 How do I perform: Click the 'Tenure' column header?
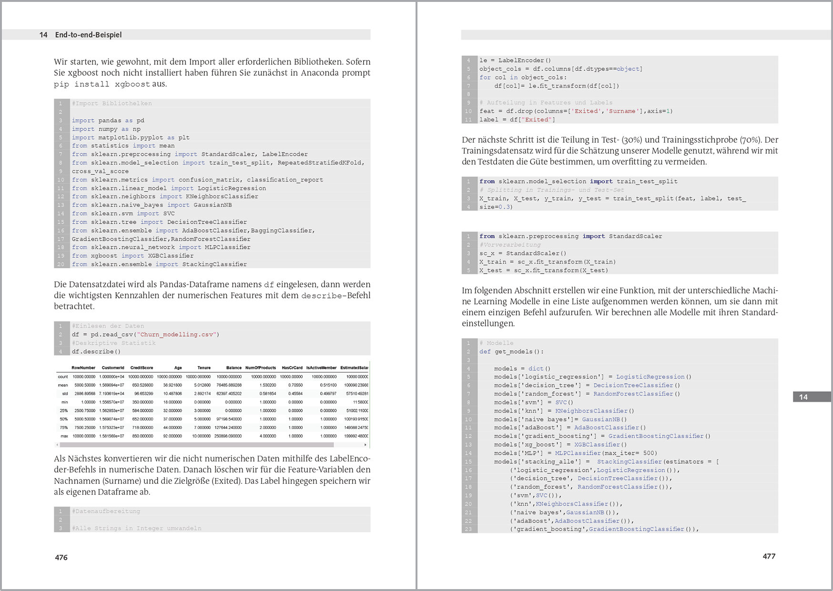click(x=204, y=368)
